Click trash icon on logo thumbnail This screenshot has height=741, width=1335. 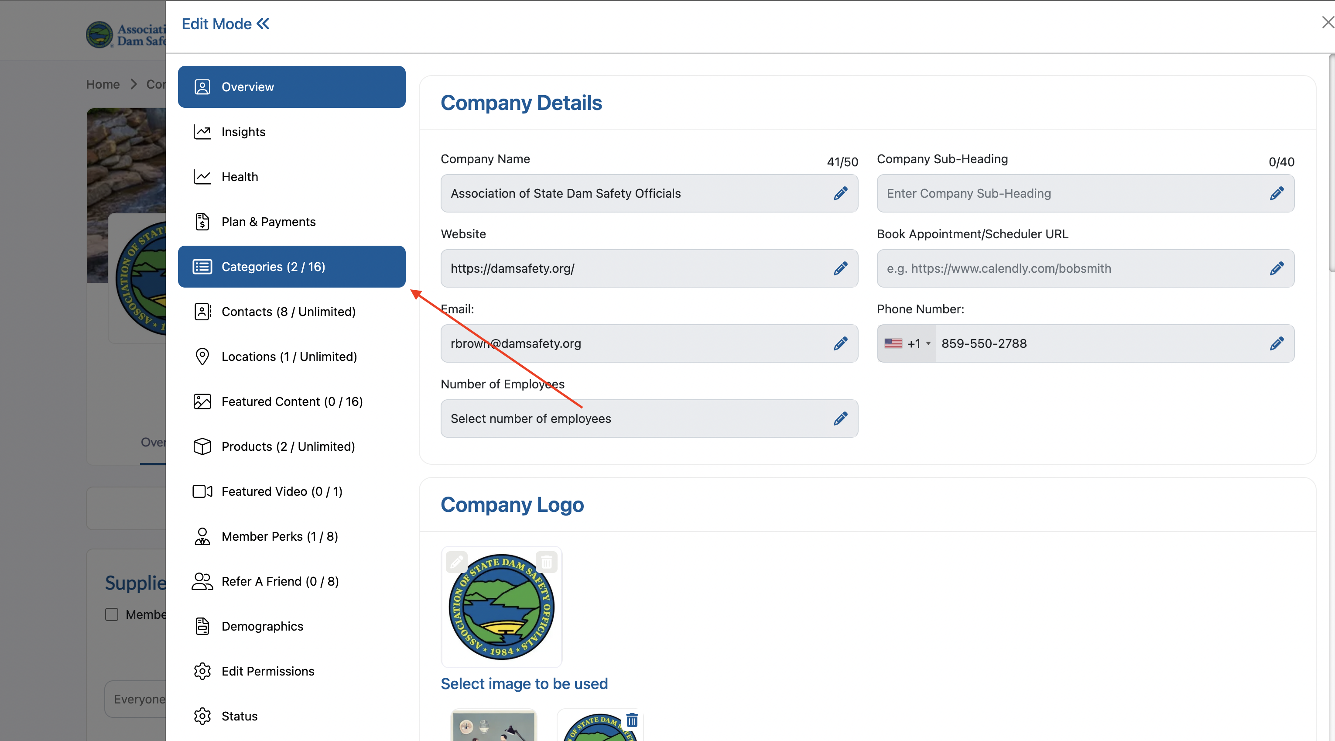632,720
